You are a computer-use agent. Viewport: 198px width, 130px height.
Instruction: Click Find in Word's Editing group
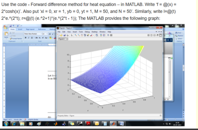click(x=179, y=33)
